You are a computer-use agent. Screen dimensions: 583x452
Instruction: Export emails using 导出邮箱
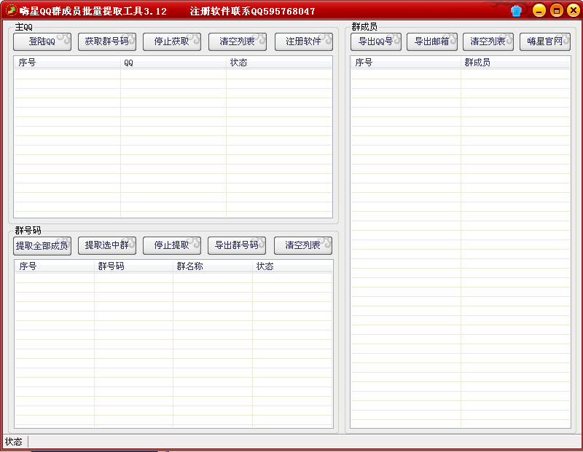point(434,41)
